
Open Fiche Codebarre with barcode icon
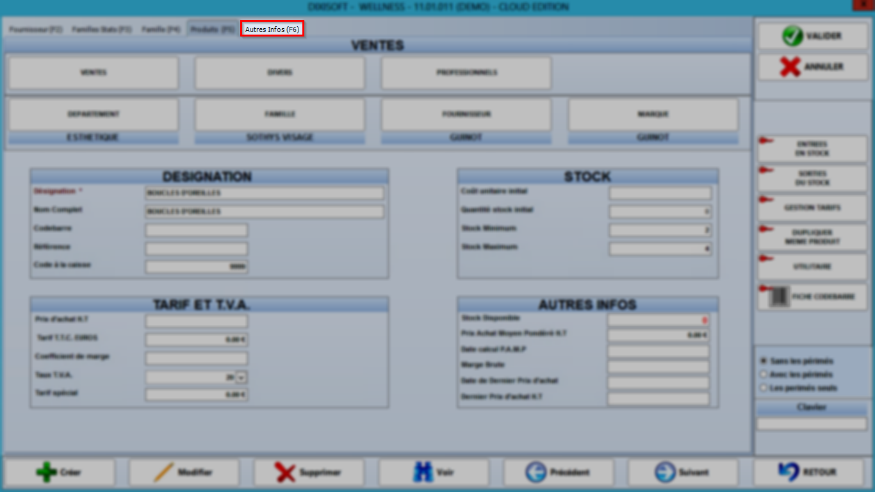(x=812, y=297)
